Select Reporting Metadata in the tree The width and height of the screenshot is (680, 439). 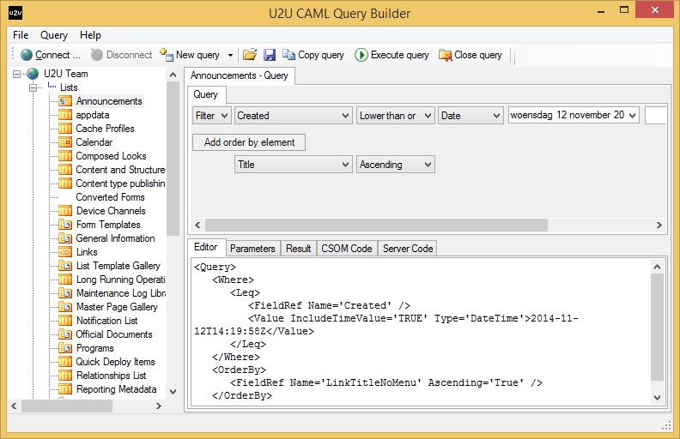pyautogui.click(x=116, y=389)
